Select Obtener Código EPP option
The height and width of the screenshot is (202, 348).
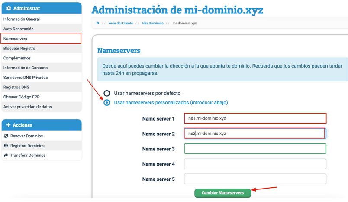22,97
